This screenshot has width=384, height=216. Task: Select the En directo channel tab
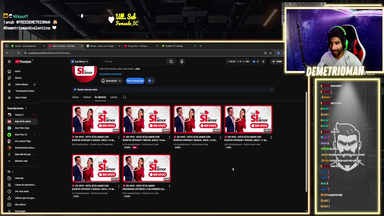point(100,97)
